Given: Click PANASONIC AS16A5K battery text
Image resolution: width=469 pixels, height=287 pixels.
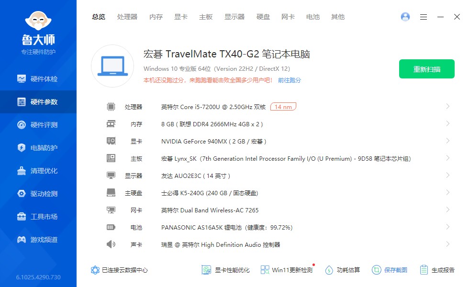Looking at the screenshot, I should [227, 228].
